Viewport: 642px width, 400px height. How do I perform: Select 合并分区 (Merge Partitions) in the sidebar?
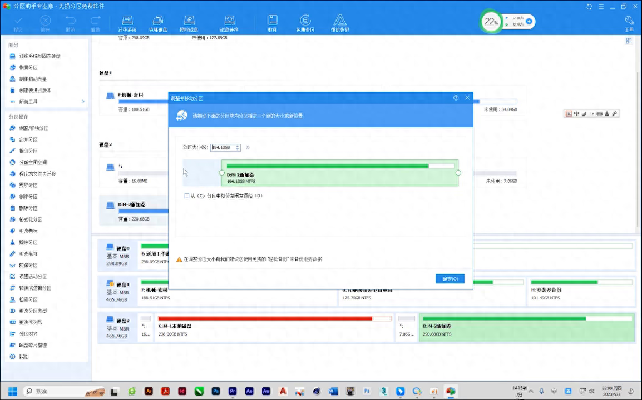(28, 139)
